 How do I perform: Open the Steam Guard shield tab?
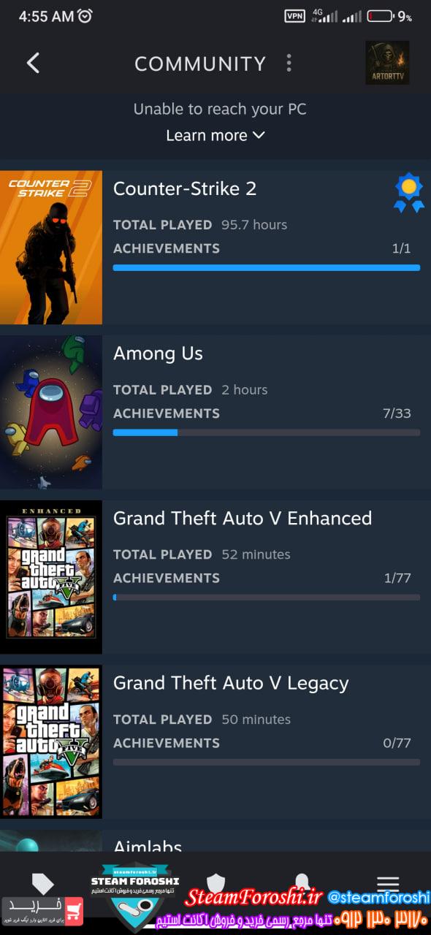click(x=215, y=883)
